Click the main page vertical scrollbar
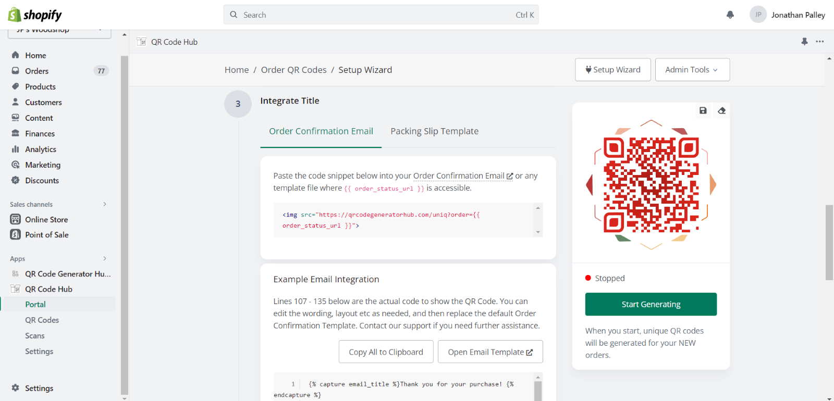Screen dimensions: 834x401 click(x=829, y=243)
